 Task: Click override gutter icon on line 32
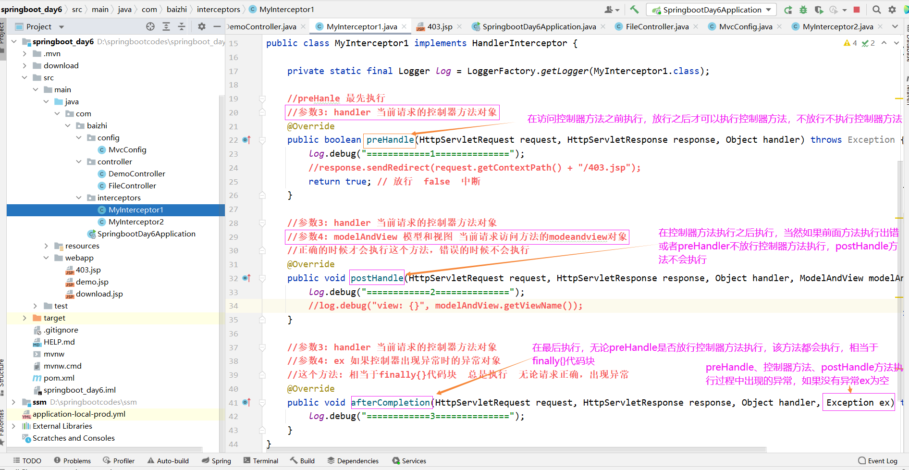pos(246,278)
